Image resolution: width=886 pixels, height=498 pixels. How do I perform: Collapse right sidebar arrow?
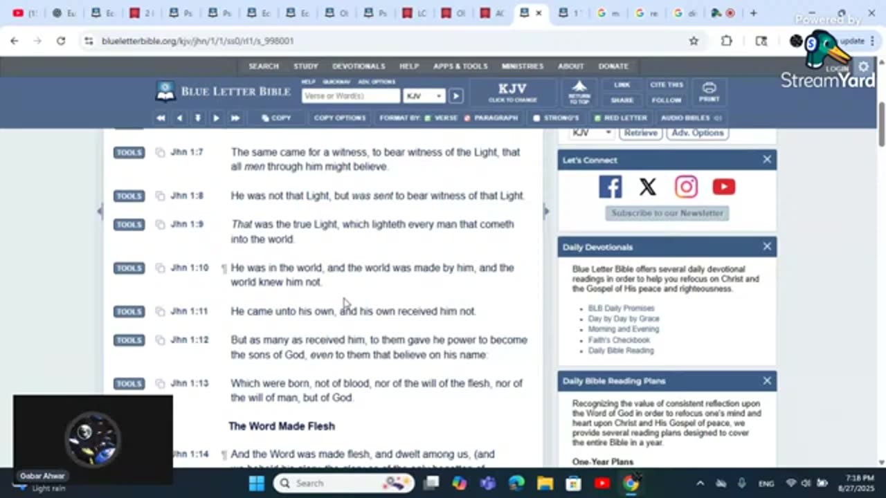click(546, 211)
